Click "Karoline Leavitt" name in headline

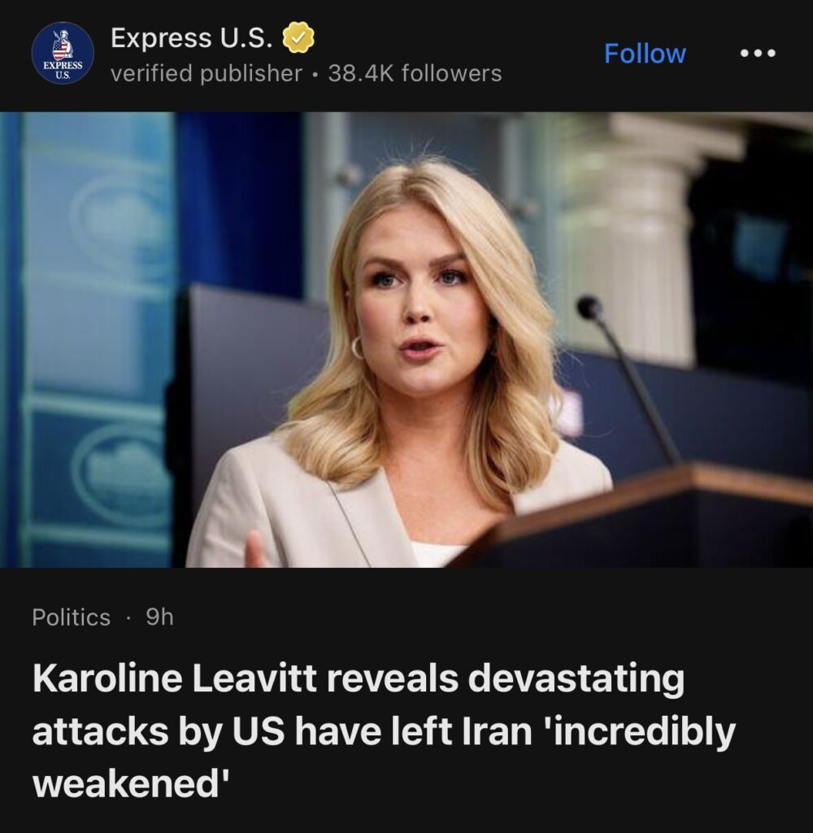click(x=175, y=678)
